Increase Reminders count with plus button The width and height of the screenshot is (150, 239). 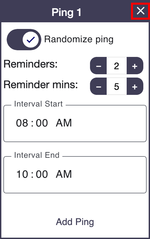pyautogui.click(x=135, y=66)
